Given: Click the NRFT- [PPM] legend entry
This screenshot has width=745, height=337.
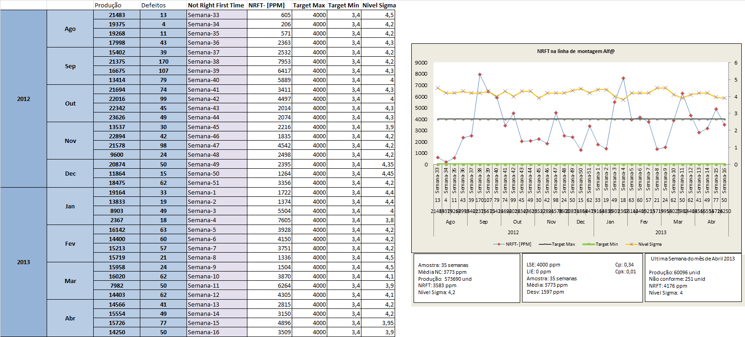Looking at the screenshot, I should pos(512,244).
